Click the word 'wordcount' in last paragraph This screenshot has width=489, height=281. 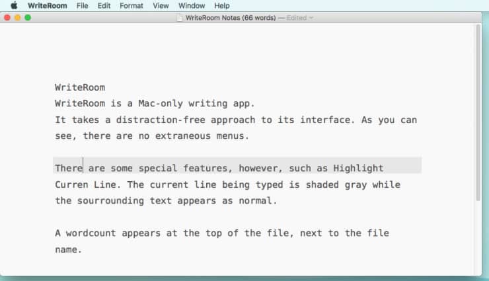pyautogui.click(x=91, y=233)
